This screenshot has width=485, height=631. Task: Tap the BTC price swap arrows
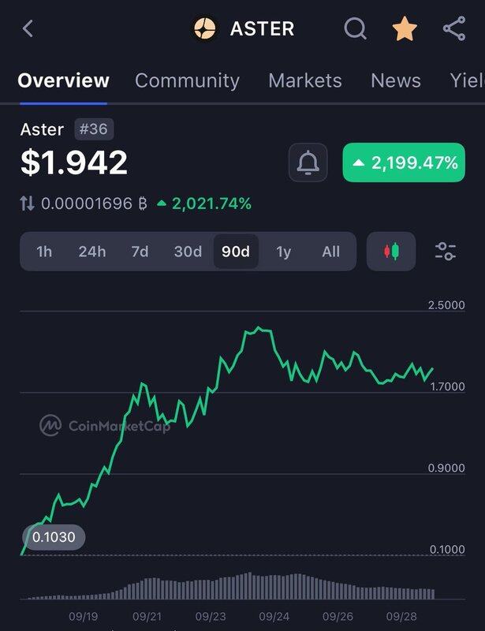[28, 204]
